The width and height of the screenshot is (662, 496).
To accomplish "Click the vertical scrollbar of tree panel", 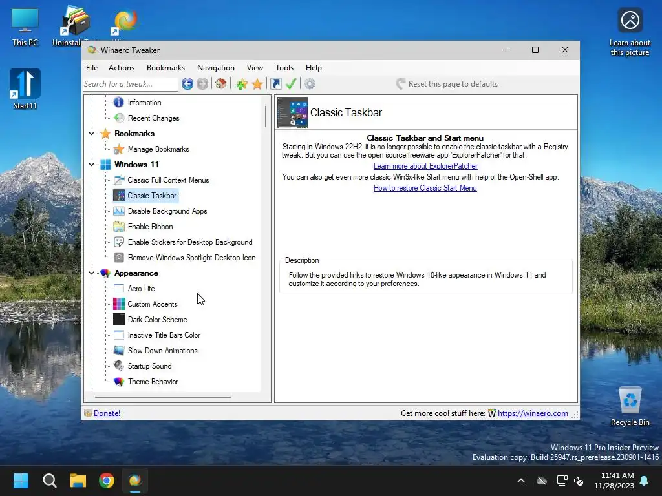I will [266, 116].
